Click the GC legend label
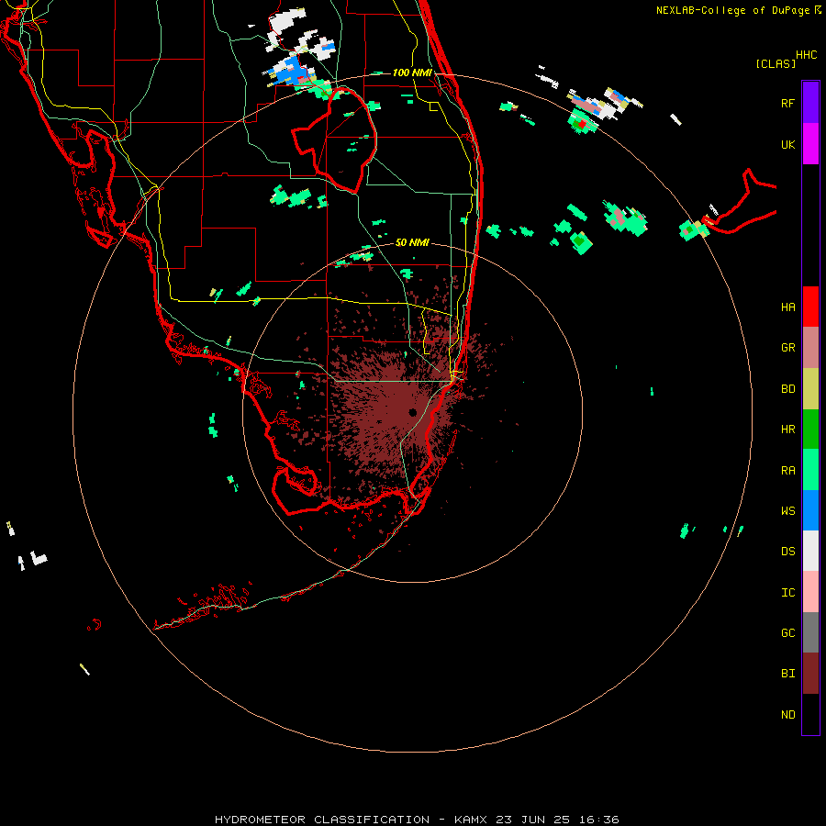The width and height of the screenshot is (826, 826). pyautogui.click(x=787, y=632)
